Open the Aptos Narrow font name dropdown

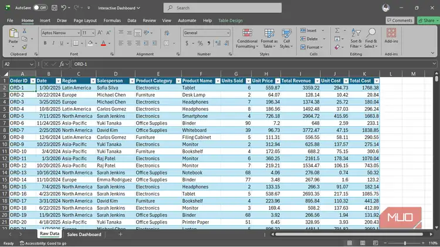pos(79,33)
